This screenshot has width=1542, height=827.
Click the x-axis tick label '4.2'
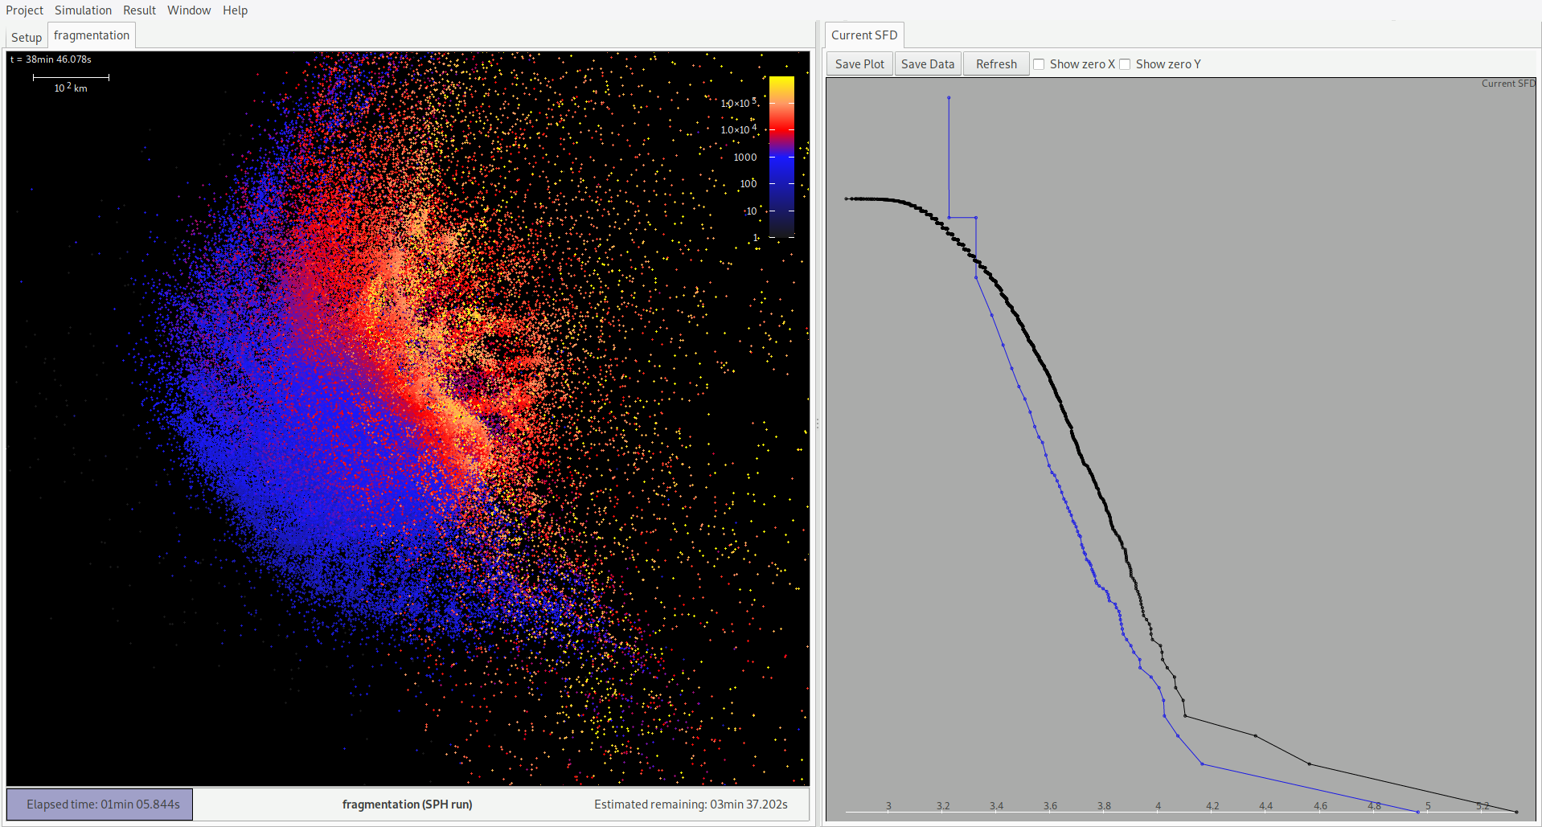1212,805
